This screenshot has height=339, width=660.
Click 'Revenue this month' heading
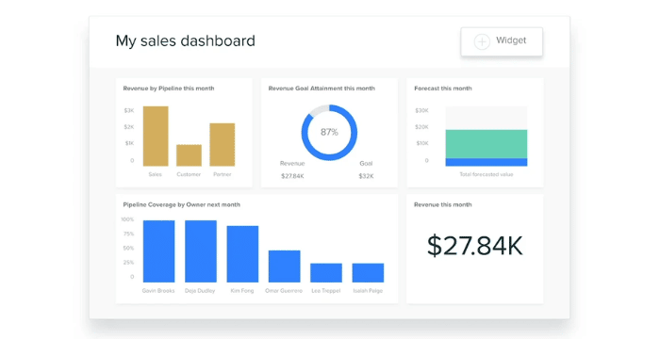click(x=443, y=205)
